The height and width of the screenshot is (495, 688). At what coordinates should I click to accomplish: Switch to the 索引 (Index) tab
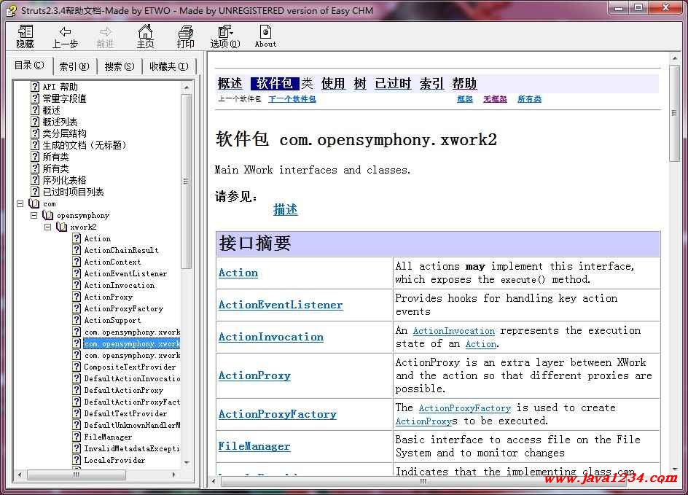point(74,66)
